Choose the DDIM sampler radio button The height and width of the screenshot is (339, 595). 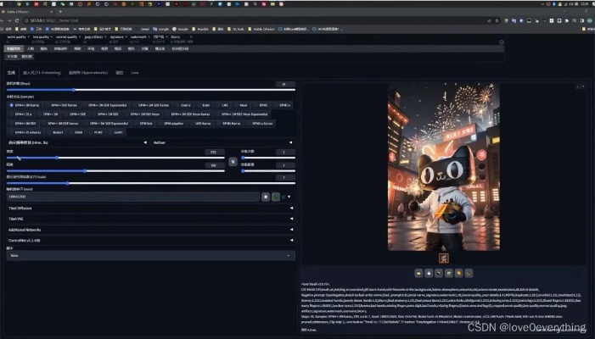pyautogui.click(x=78, y=132)
